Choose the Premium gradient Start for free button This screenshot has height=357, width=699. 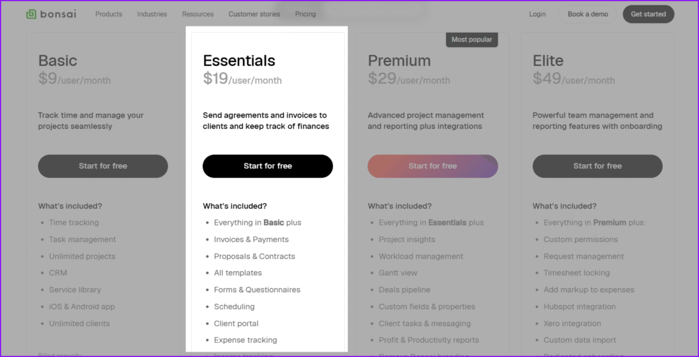click(433, 166)
